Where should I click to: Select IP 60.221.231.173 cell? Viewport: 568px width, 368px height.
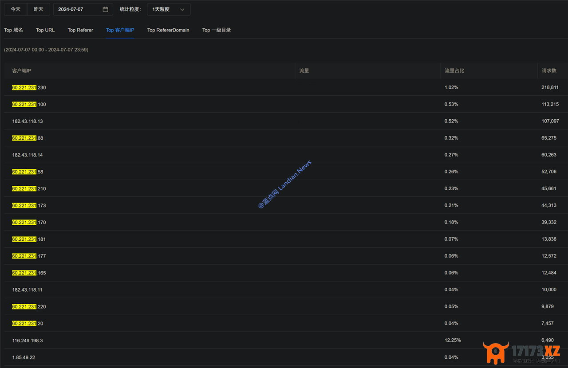tap(29, 205)
